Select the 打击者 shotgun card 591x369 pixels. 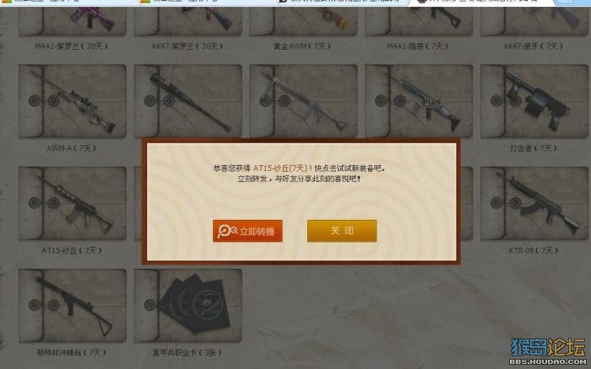pyautogui.click(x=534, y=101)
